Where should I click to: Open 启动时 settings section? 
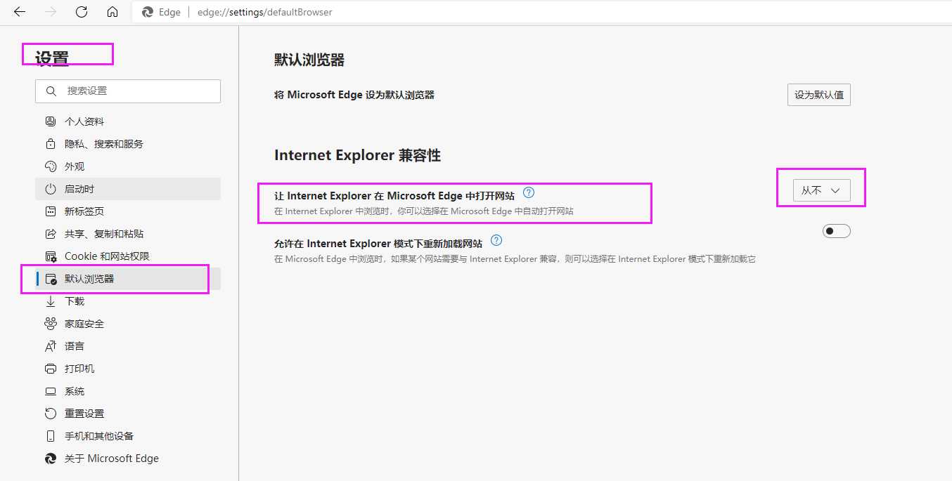tap(128, 189)
